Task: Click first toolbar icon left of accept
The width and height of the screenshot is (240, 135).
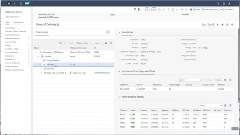Action: 135,9
